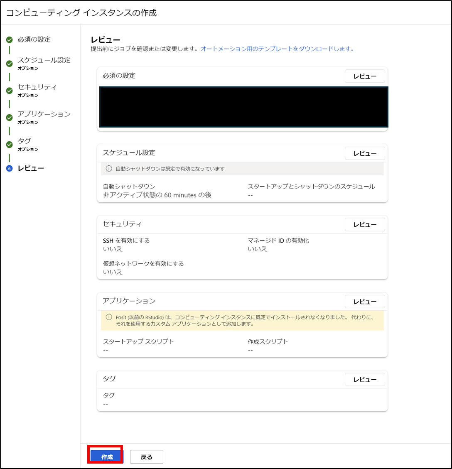Viewport: 452px width, 469px height.
Task: Click レビュー button in タグ card
Action: (365, 380)
